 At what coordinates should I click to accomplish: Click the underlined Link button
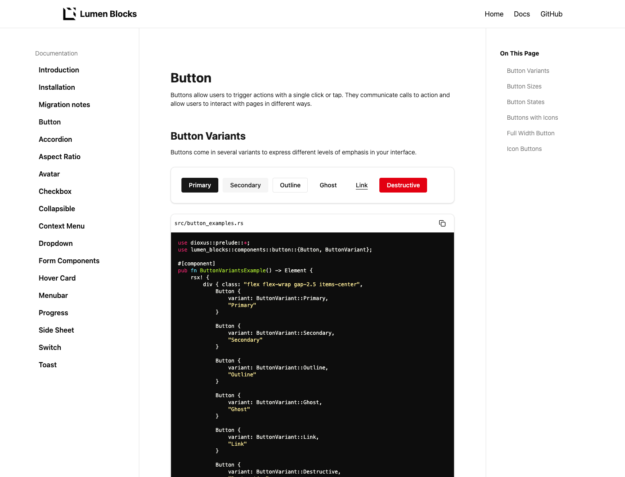[362, 185]
